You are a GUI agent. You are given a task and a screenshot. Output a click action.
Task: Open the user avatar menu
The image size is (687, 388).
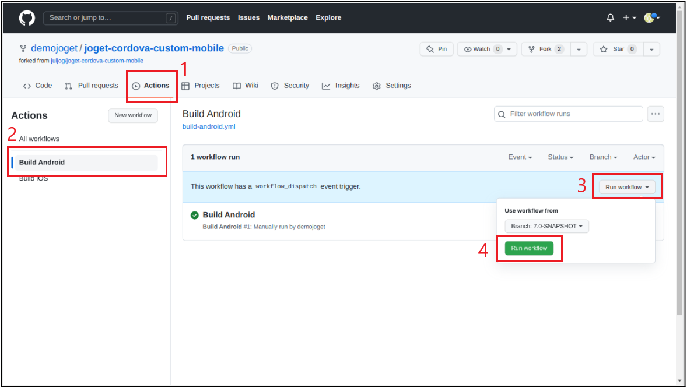[x=651, y=17]
